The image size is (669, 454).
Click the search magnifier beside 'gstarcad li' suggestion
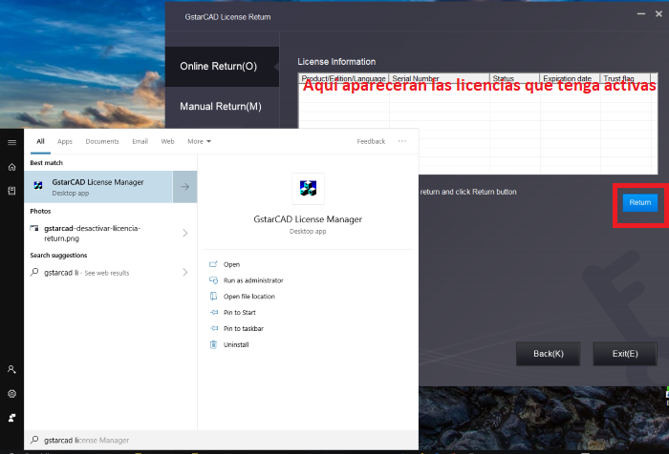tap(34, 272)
